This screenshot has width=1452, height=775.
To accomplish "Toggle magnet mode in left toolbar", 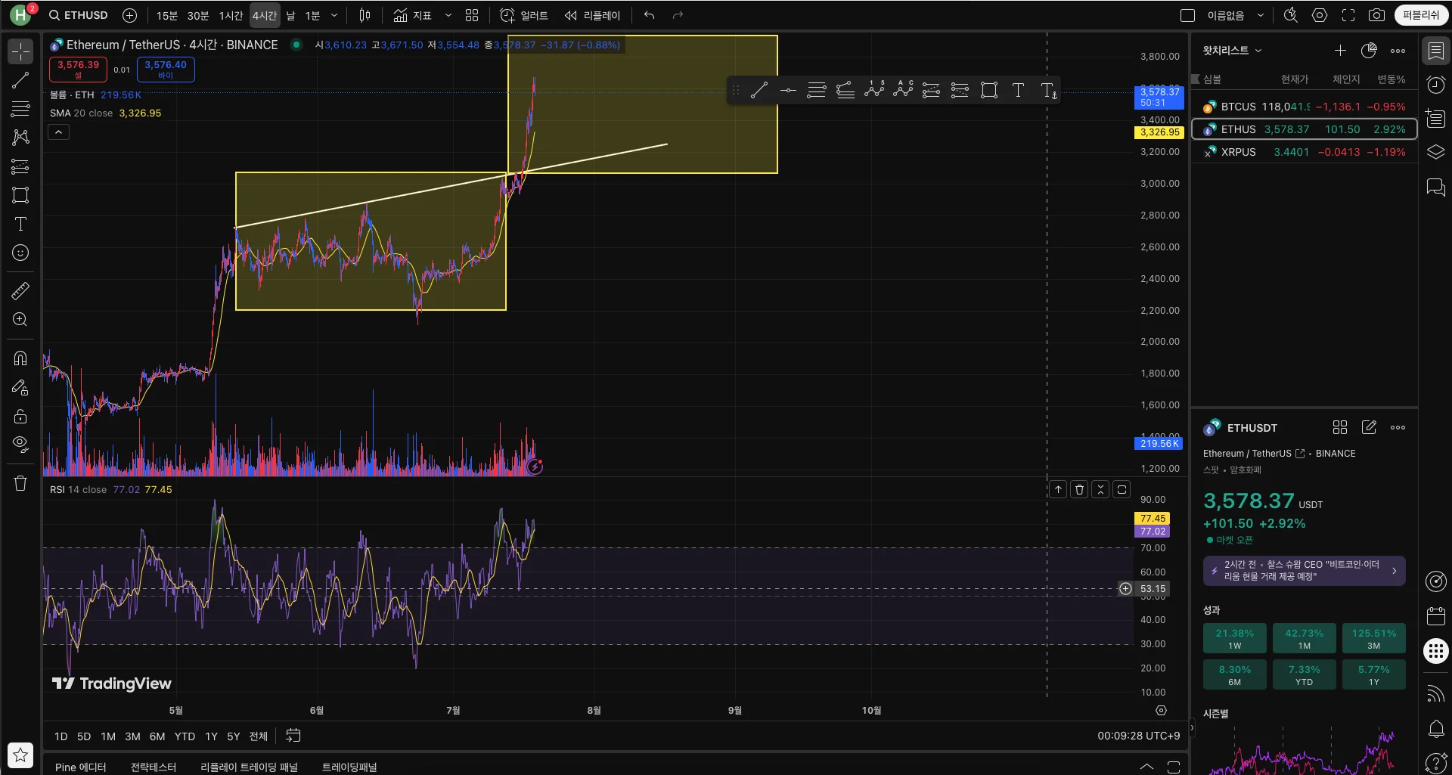I will [x=20, y=358].
